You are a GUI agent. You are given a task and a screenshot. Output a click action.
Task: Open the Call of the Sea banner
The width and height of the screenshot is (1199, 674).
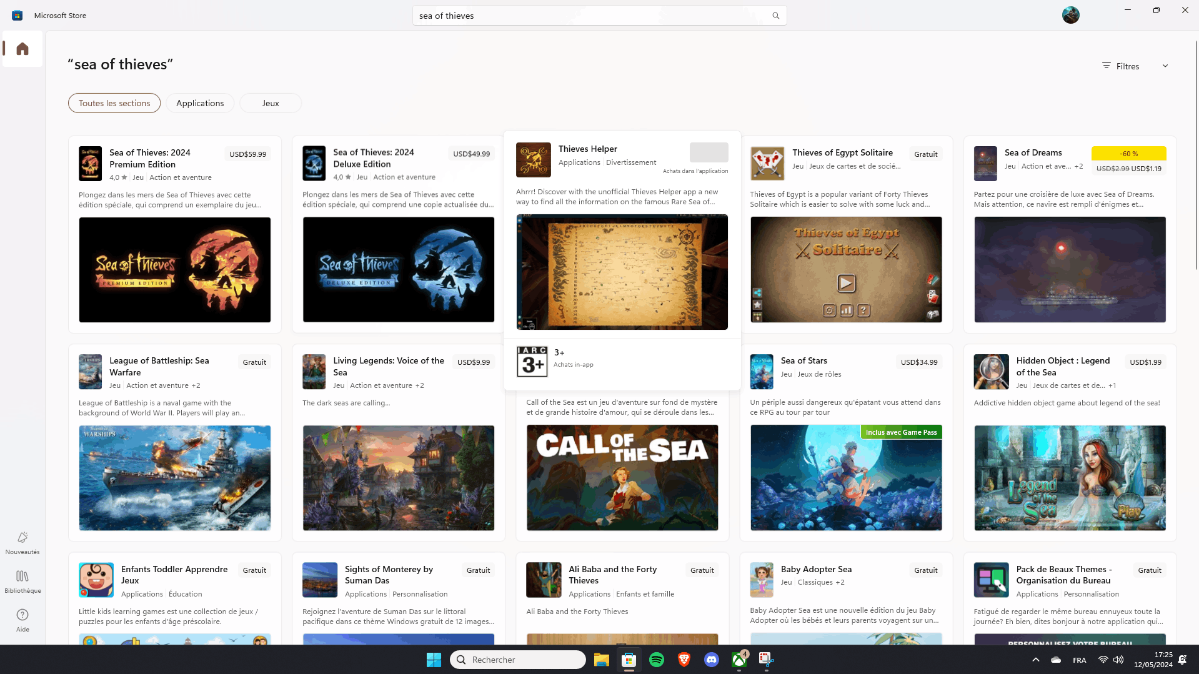point(622,478)
